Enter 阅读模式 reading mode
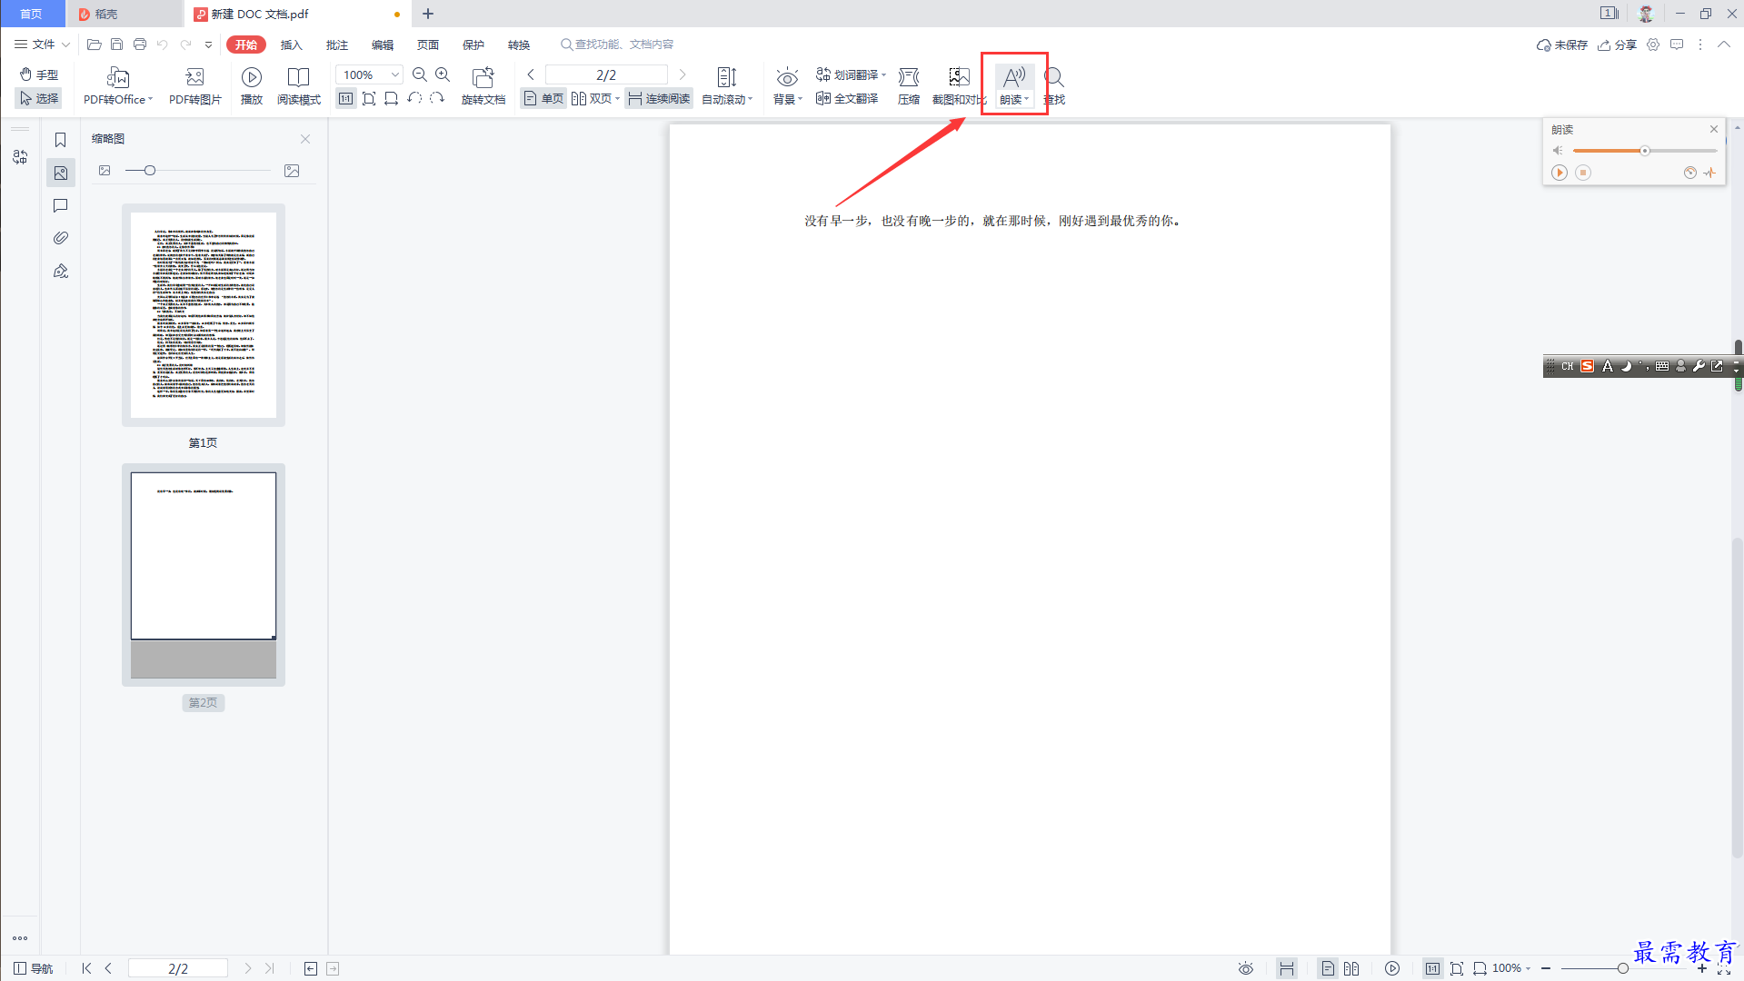This screenshot has width=1744, height=981. [x=299, y=87]
